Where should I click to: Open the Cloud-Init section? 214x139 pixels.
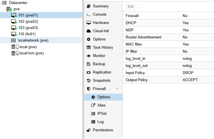(103, 31)
